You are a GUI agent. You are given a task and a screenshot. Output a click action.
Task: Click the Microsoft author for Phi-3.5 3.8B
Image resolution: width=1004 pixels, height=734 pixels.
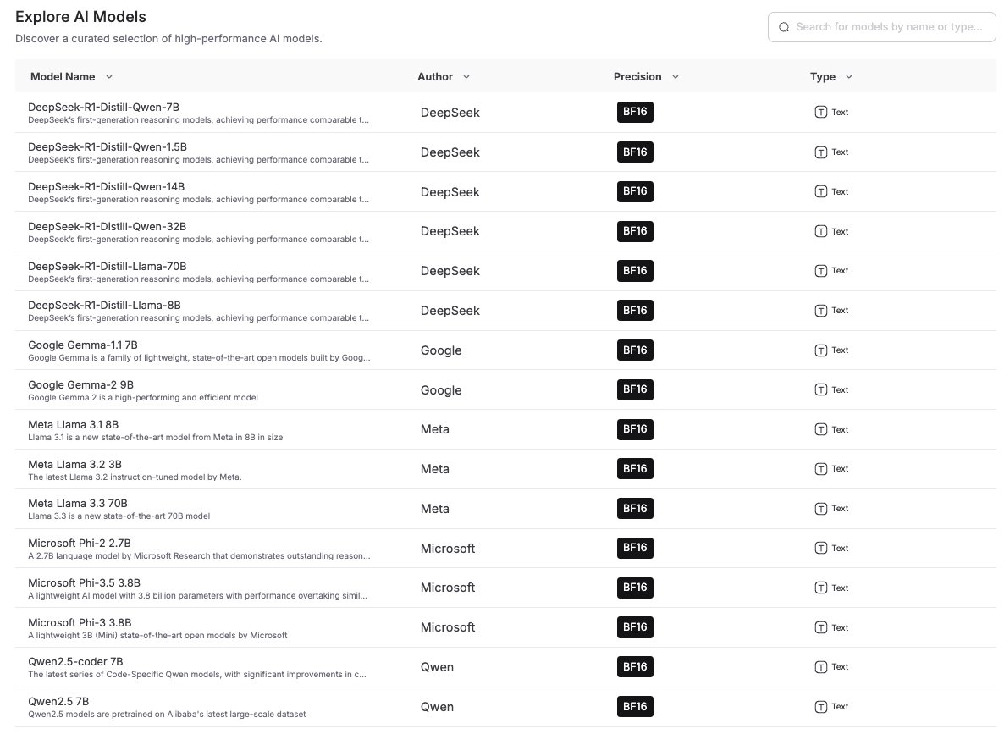pyautogui.click(x=448, y=588)
